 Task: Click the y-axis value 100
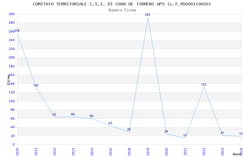point(12,101)
